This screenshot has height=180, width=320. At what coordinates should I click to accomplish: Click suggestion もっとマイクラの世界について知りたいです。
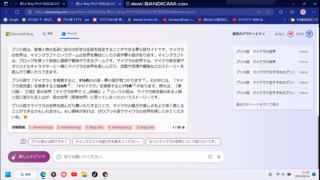click(183, 142)
